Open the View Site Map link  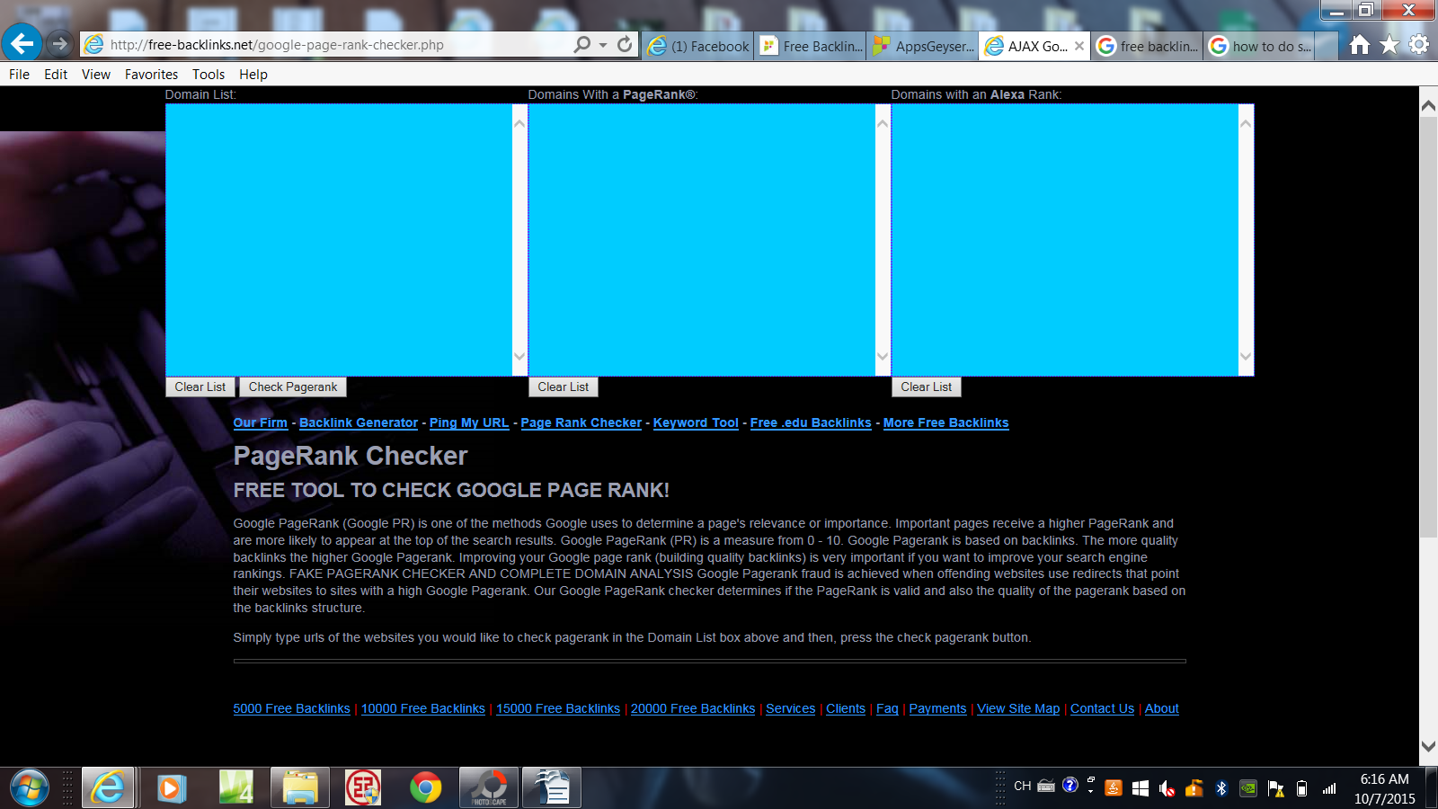point(1018,708)
